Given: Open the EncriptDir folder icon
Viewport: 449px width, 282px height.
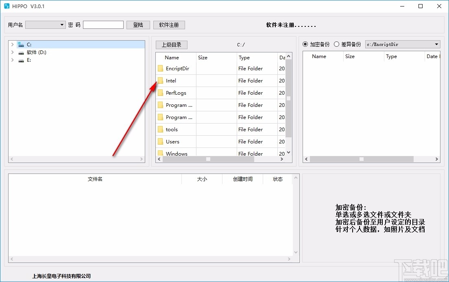Looking at the screenshot, I should pos(160,68).
